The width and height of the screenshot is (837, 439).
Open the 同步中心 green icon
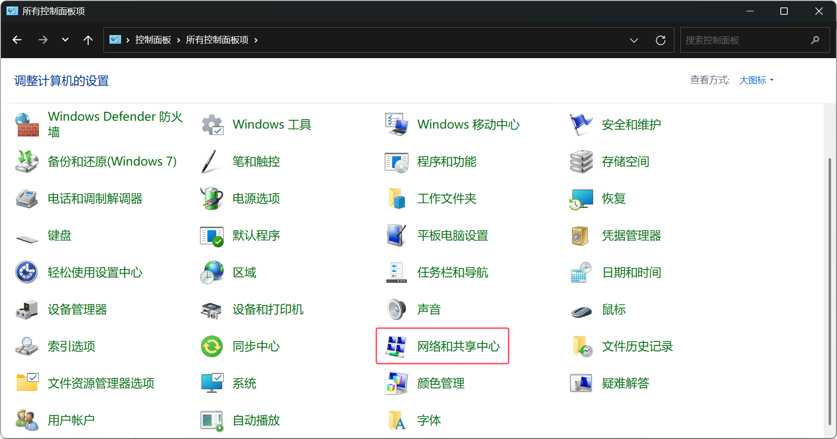(x=212, y=346)
